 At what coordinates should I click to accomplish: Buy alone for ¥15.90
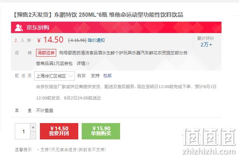pos(101,131)
